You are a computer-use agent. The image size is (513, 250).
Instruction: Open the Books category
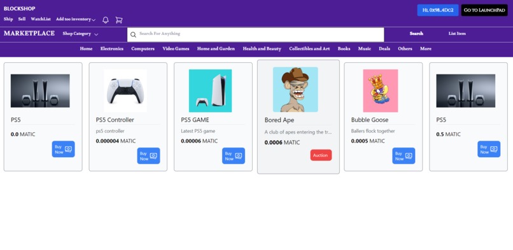[x=344, y=49]
